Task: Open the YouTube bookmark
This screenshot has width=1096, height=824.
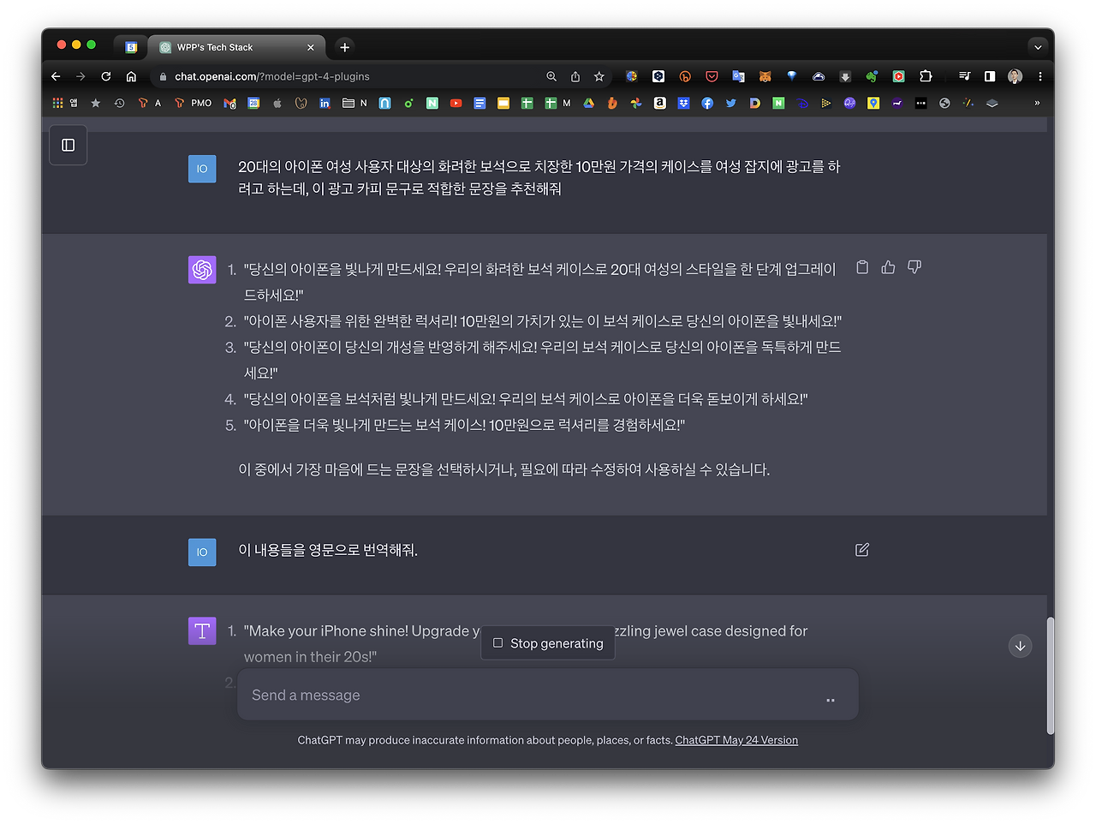Action: pos(456,103)
